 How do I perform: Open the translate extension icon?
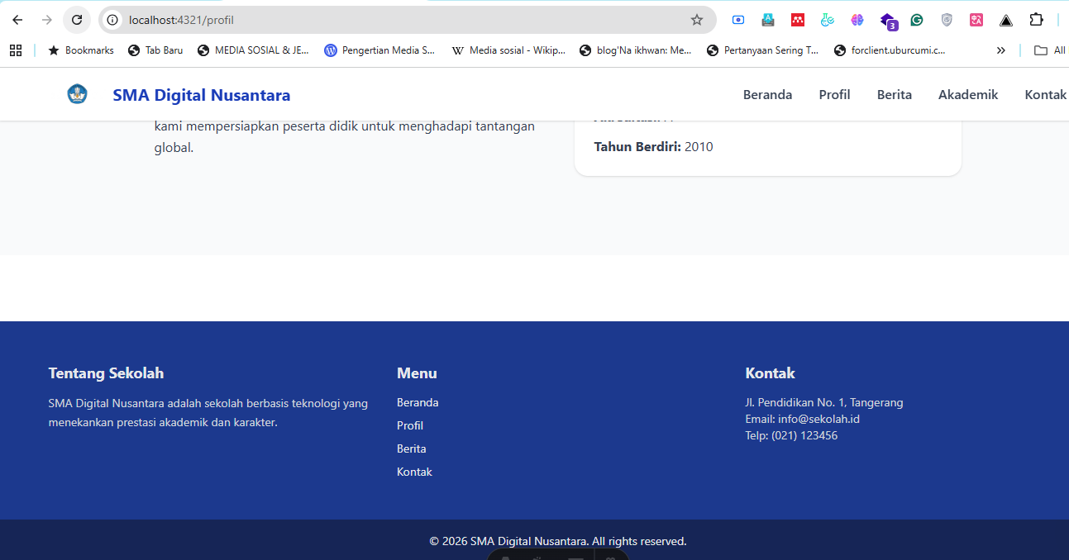click(x=976, y=20)
